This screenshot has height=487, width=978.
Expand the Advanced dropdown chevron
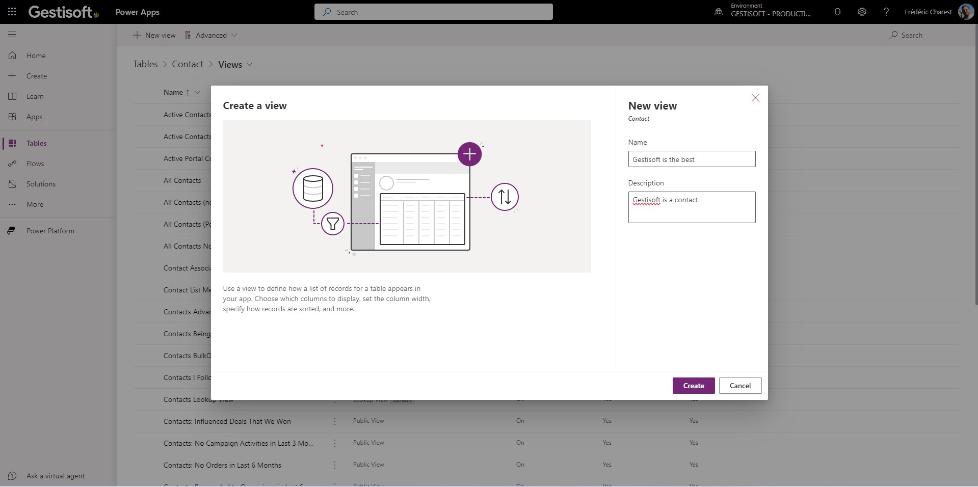234,35
